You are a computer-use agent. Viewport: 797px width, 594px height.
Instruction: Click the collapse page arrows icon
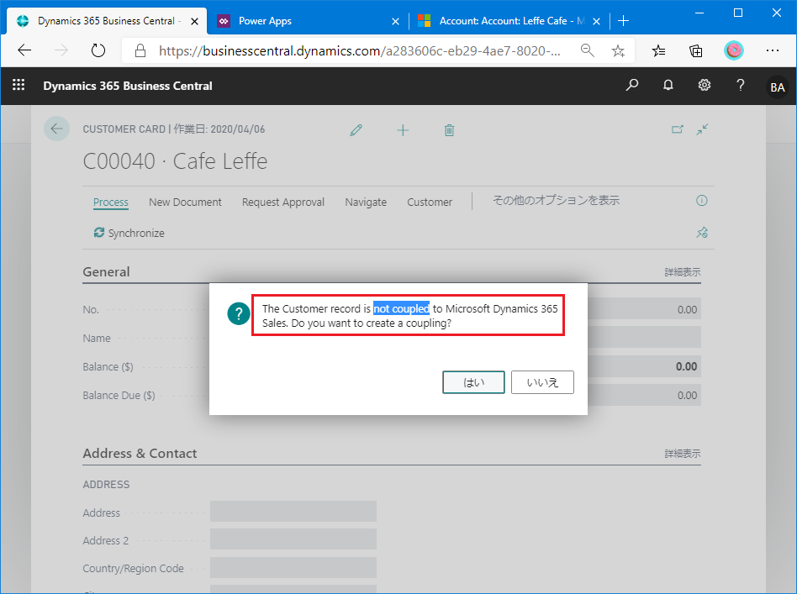click(x=702, y=129)
